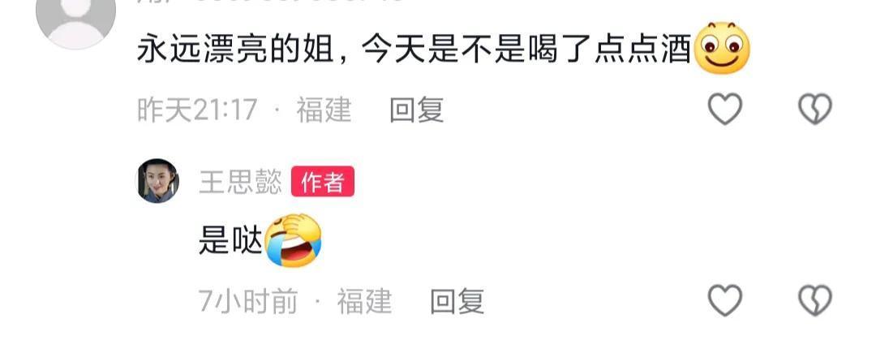Tap the smiling emoji after 点点酒

pos(721,49)
